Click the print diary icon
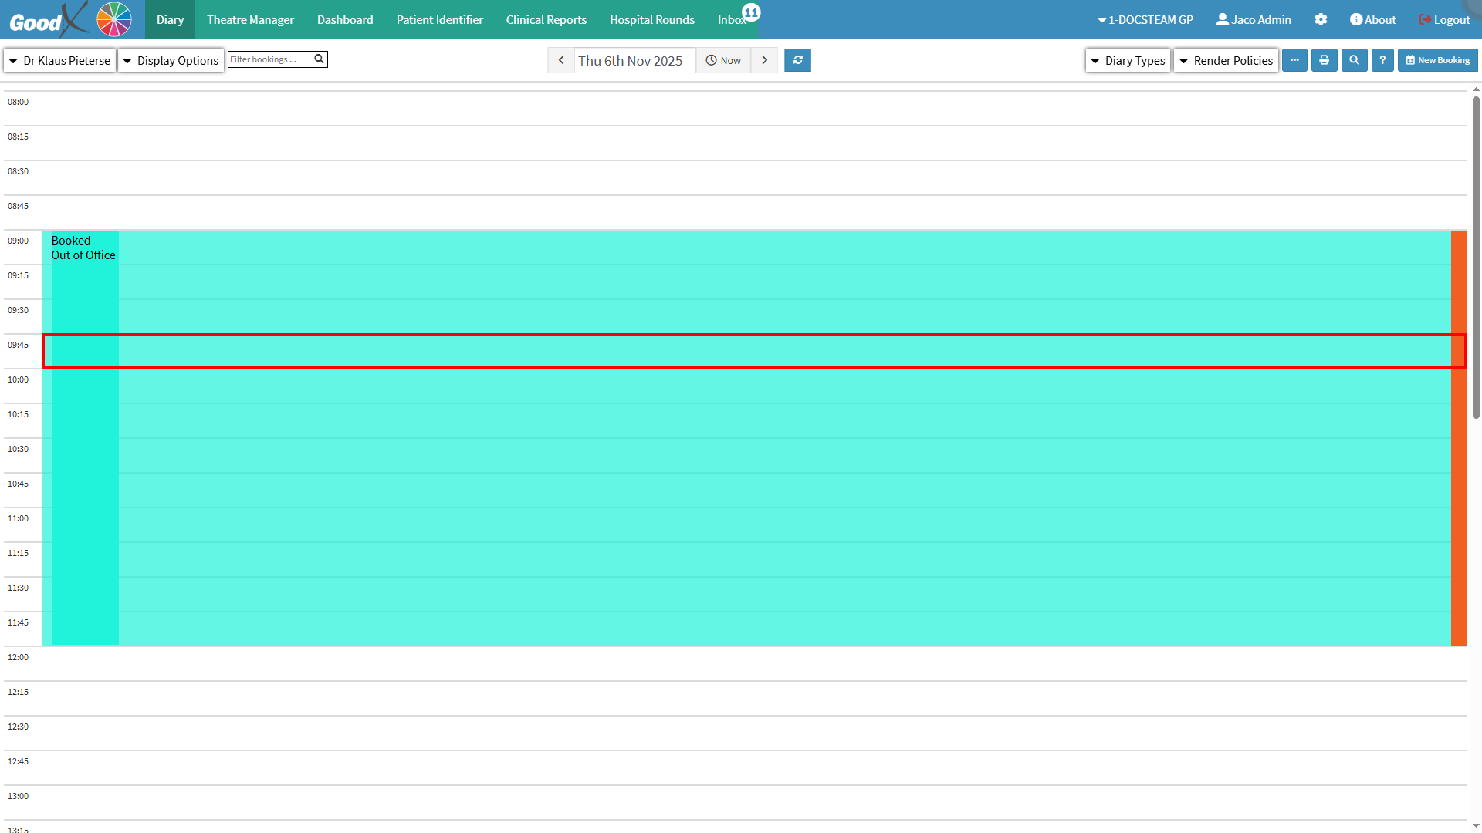 tap(1324, 60)
